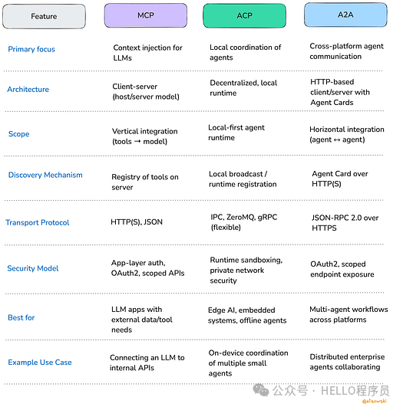Click 'IPC, ZeroMQ, gRPC (flexible)' cell
The height and width of the screenshot is (407, 403).
point(244,222)
